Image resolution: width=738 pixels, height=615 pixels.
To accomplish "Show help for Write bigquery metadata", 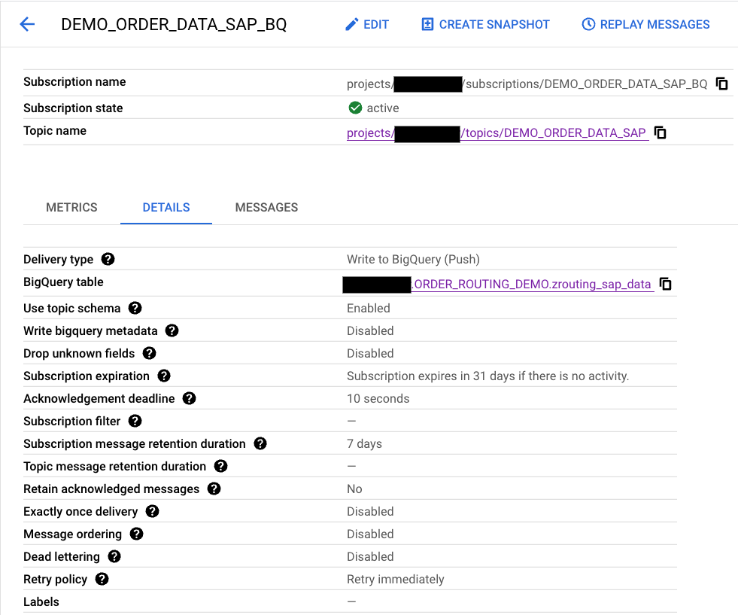I will tap(172, 330).
